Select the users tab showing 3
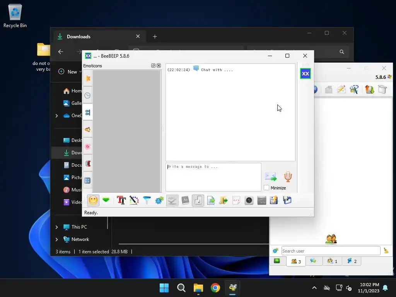 point(296,261)
